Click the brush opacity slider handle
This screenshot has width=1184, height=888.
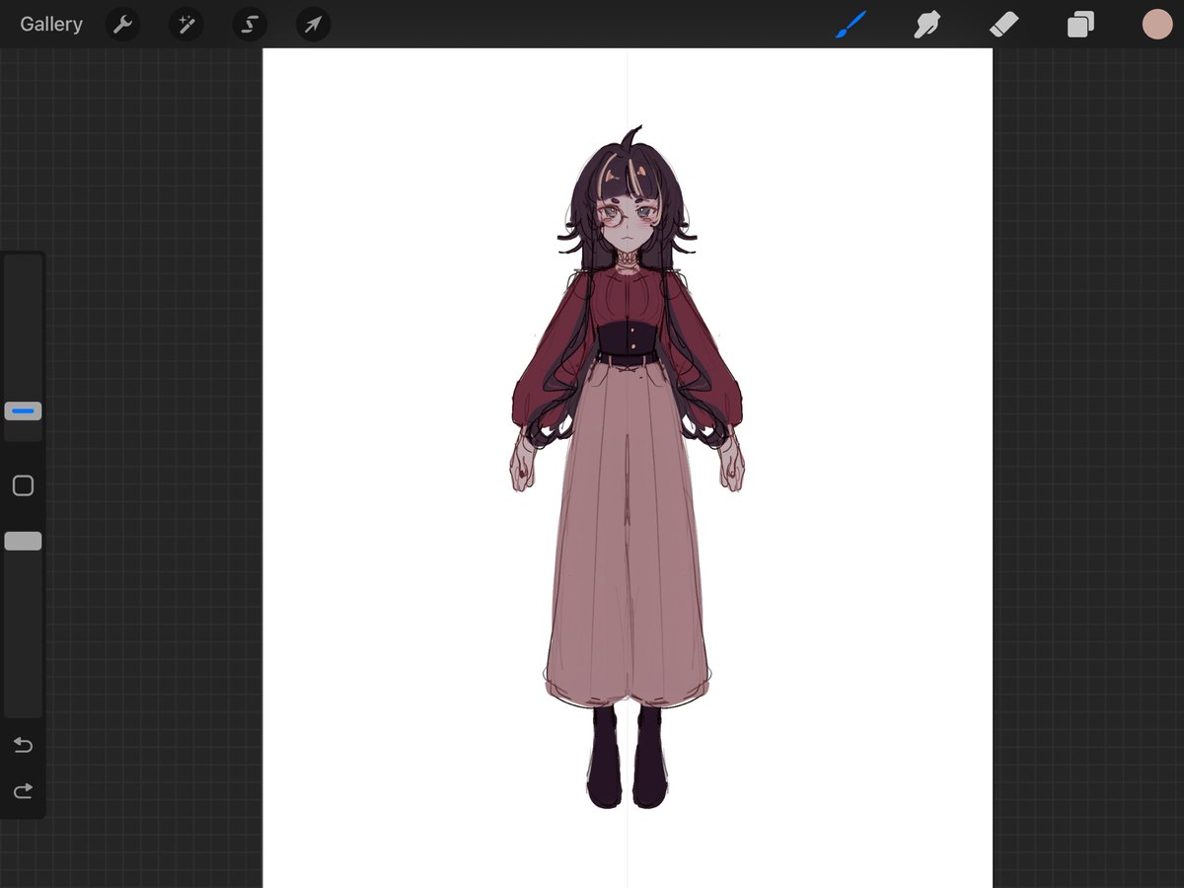coord(23,541)
